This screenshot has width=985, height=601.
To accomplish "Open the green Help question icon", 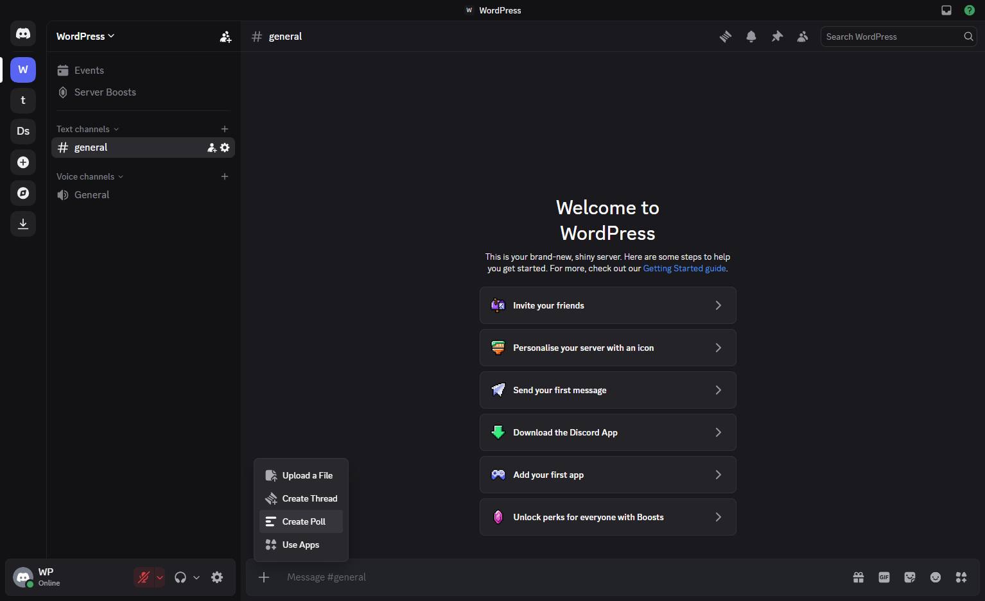I will (970, 10).
